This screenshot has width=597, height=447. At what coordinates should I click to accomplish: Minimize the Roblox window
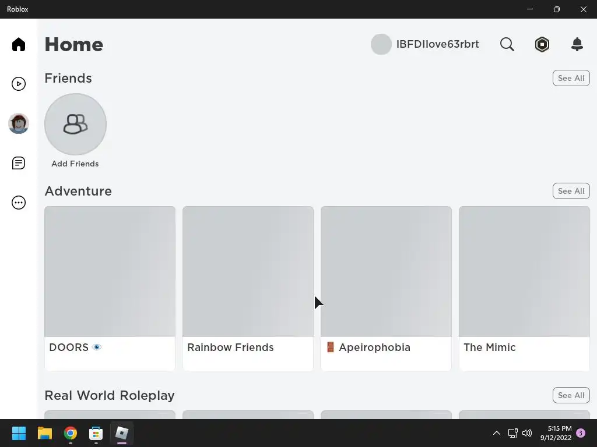(x=529, y=9)
